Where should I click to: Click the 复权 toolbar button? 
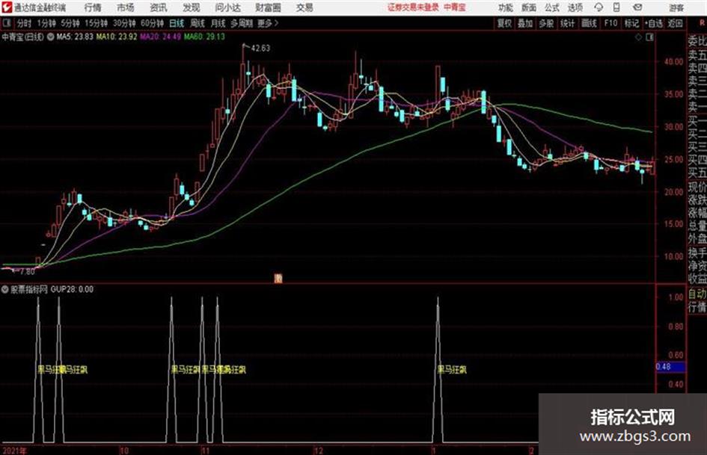pos(504,23)
